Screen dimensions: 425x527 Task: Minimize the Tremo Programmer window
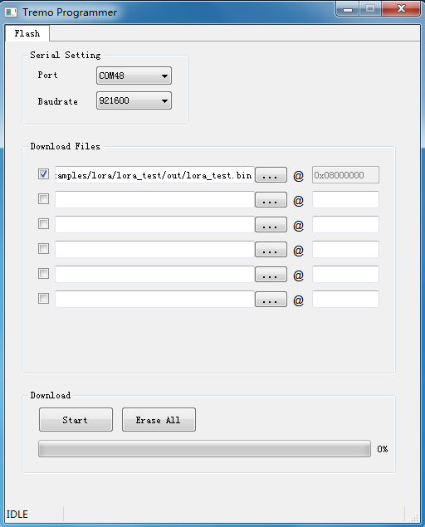click(348, 9)
